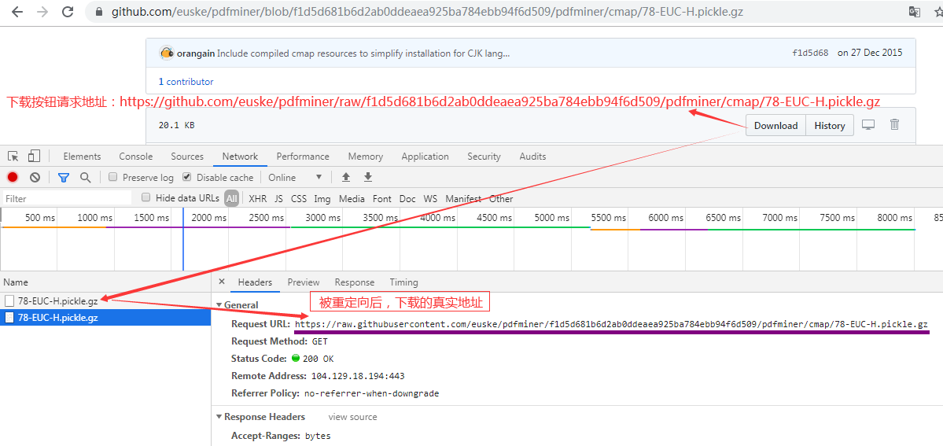Switch to the Elements tab
This screenshot has height=446, width=943.
[x=82, y=157]
